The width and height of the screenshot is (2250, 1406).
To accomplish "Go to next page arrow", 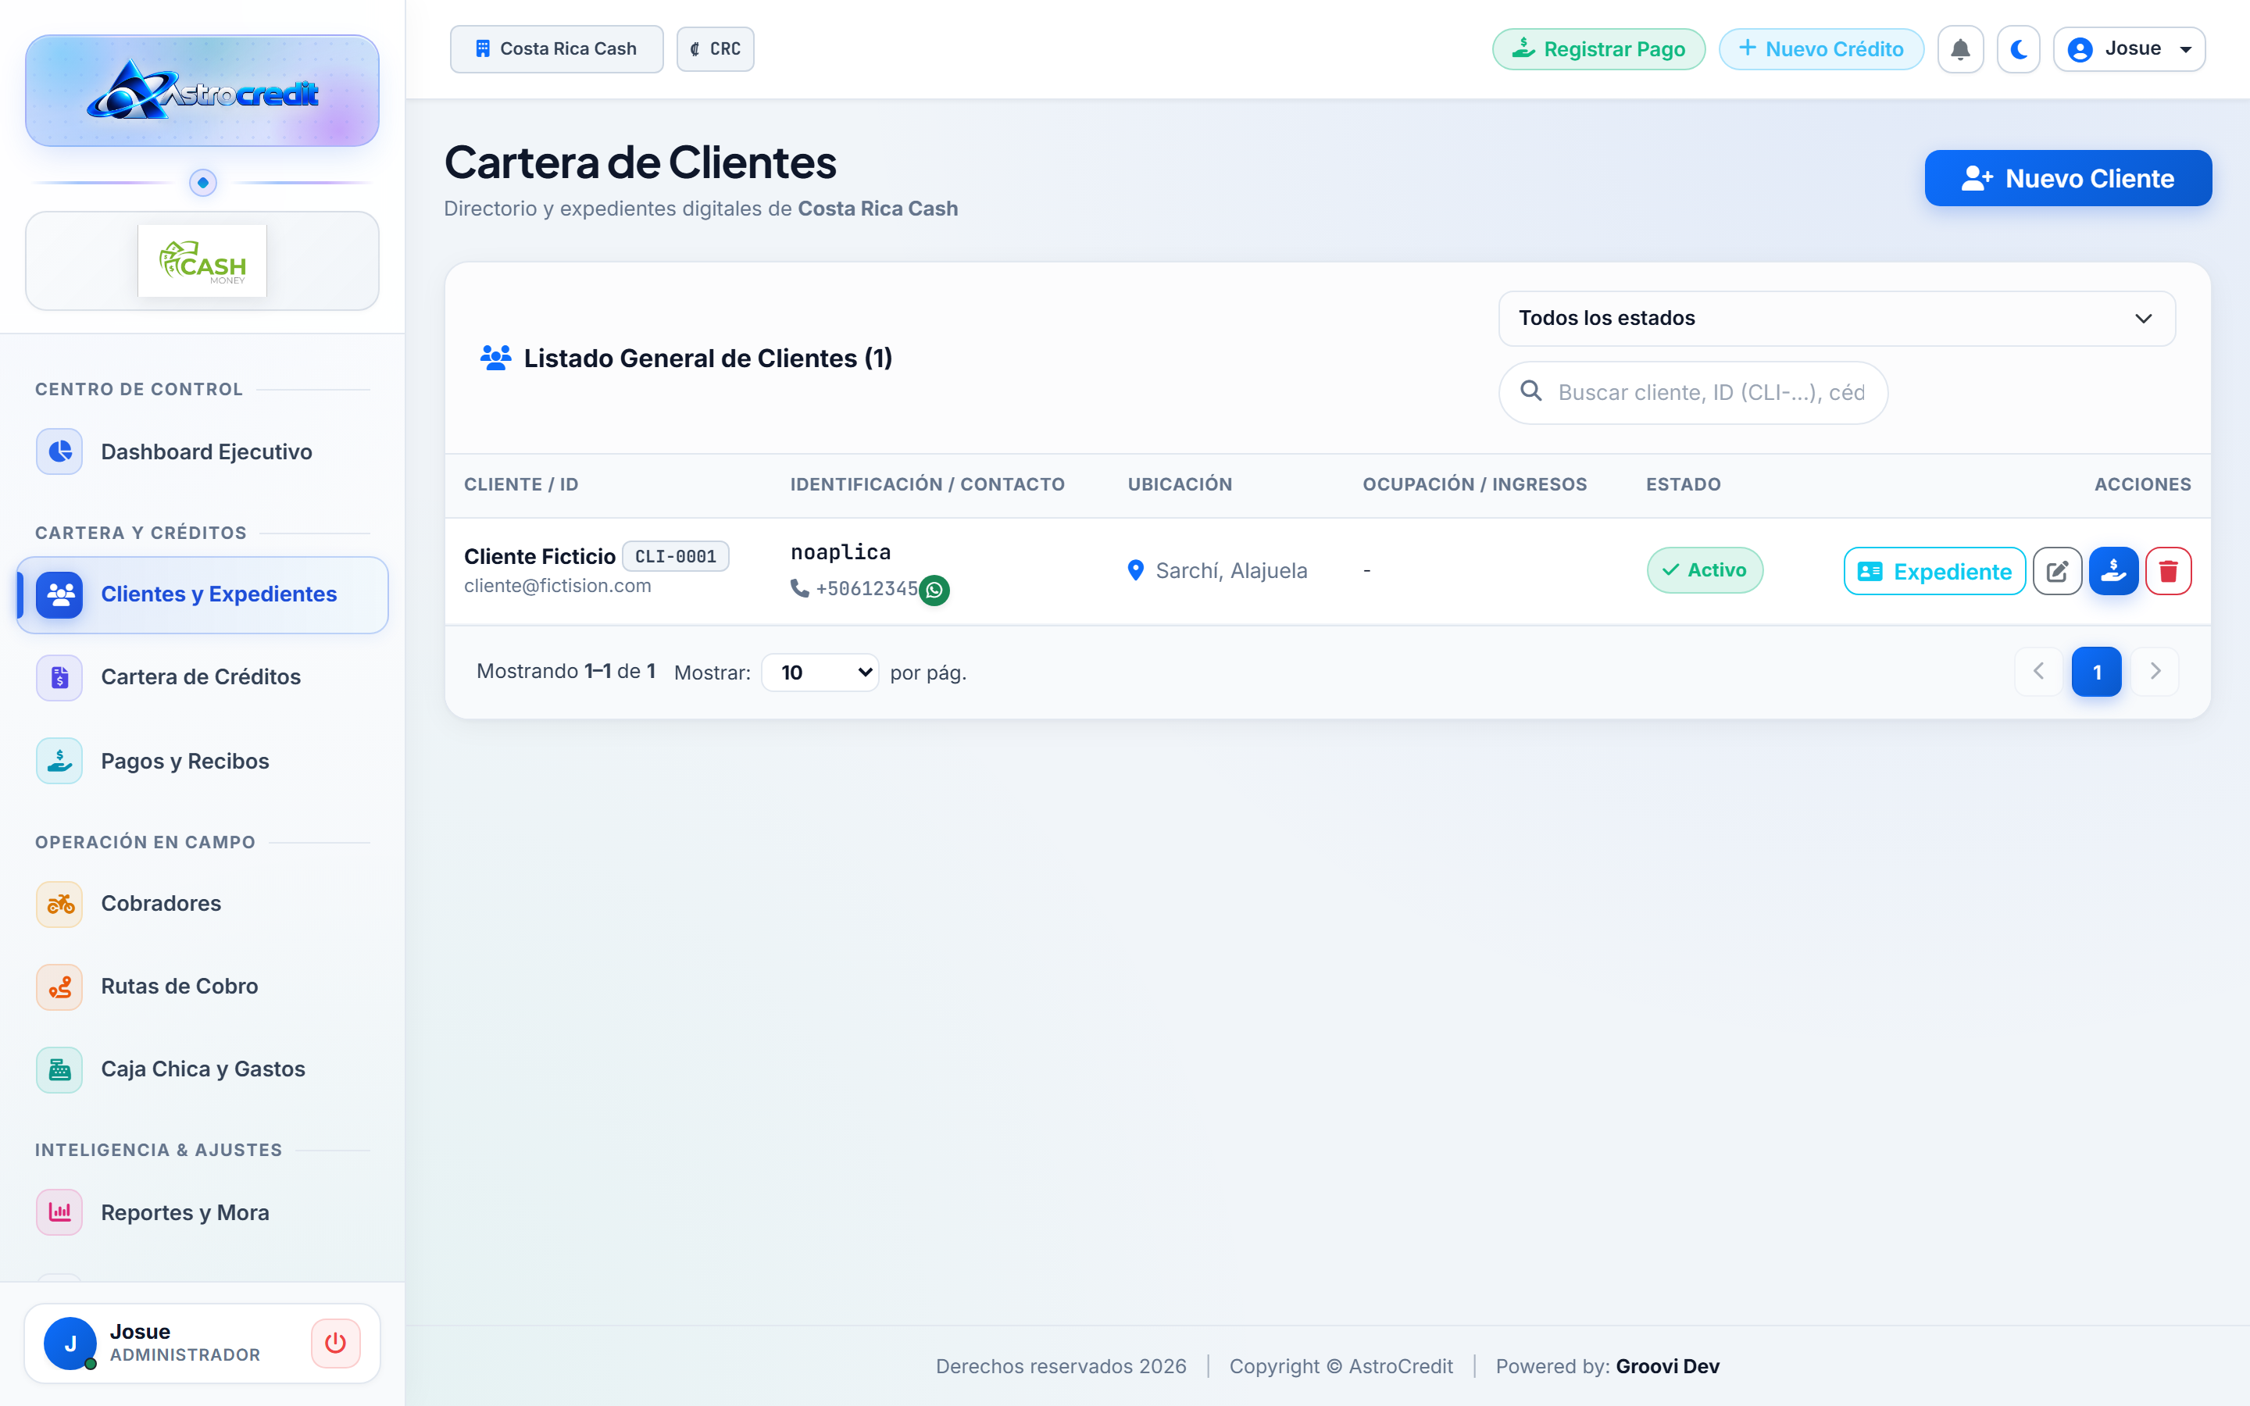I will point(2155,672).
